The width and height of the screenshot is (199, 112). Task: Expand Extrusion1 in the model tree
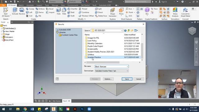tap(1, 37)
